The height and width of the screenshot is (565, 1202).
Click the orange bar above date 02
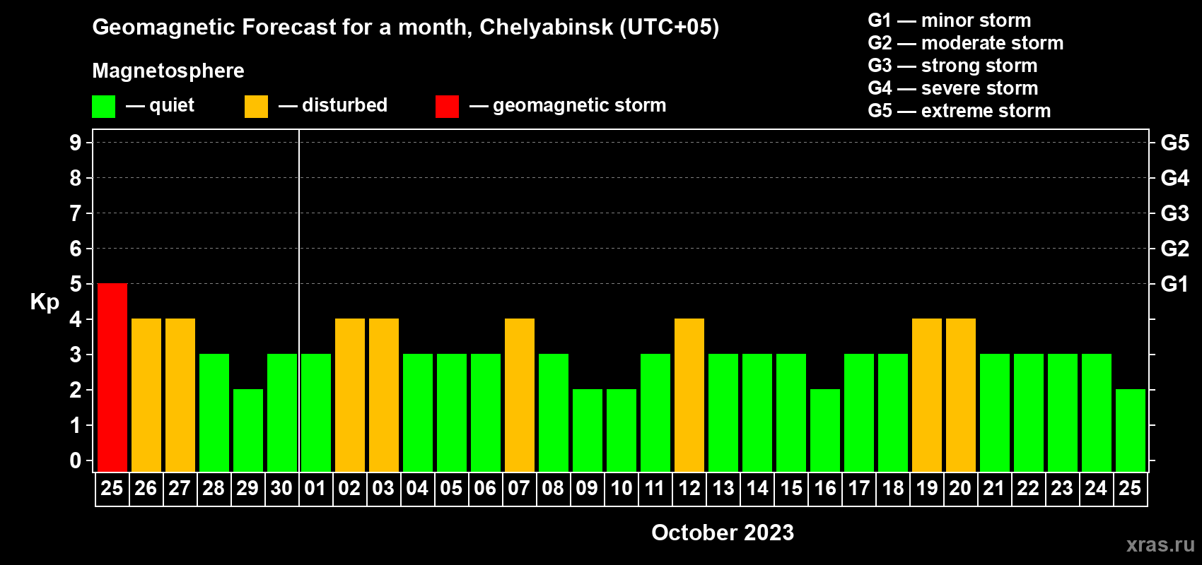(350, 395)
